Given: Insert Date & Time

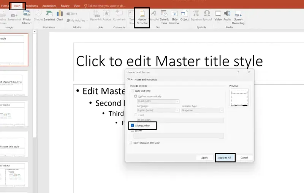Looking at the screenshot, I should [x=164, y=17].
